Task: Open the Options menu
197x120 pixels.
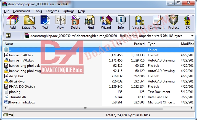Action: pos(68,11)
